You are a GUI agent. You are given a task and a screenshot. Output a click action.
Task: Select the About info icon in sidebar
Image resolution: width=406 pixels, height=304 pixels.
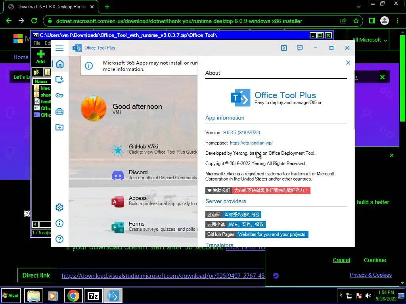click(59, 223)
